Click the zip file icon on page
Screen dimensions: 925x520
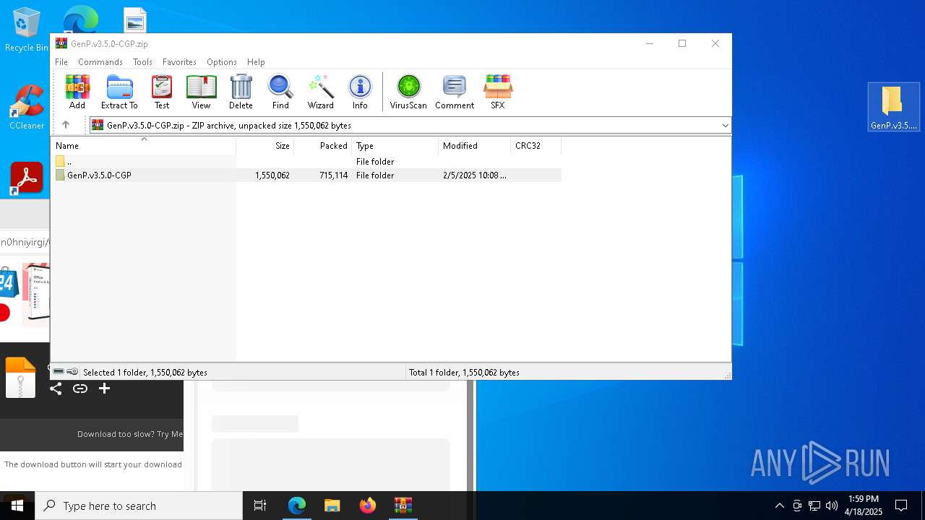coord(20,378)
